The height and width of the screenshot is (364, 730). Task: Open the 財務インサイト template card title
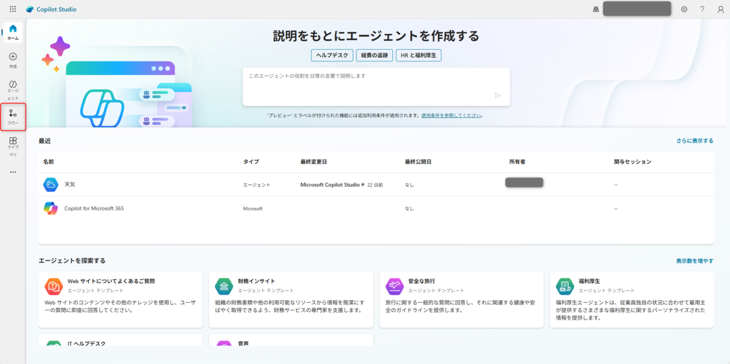click(256, 281)
